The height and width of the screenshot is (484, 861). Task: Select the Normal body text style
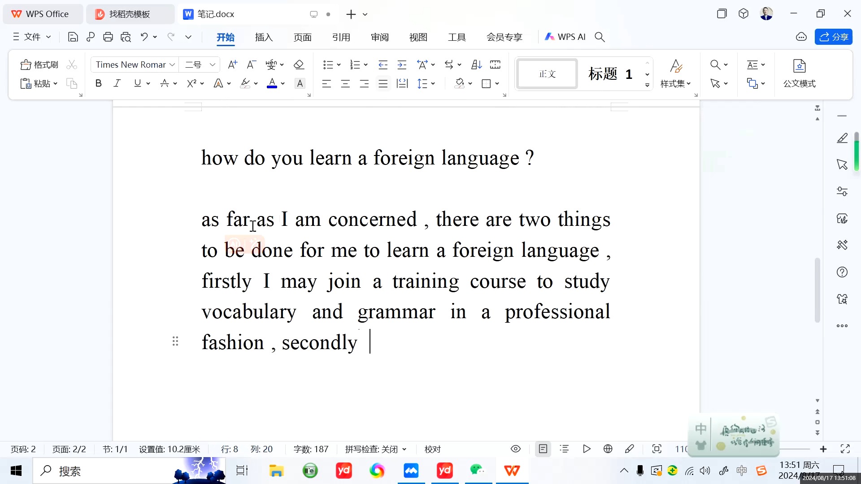click(547, 74)
